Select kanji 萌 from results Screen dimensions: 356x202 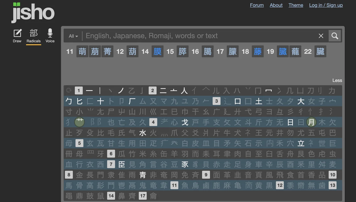82,51
